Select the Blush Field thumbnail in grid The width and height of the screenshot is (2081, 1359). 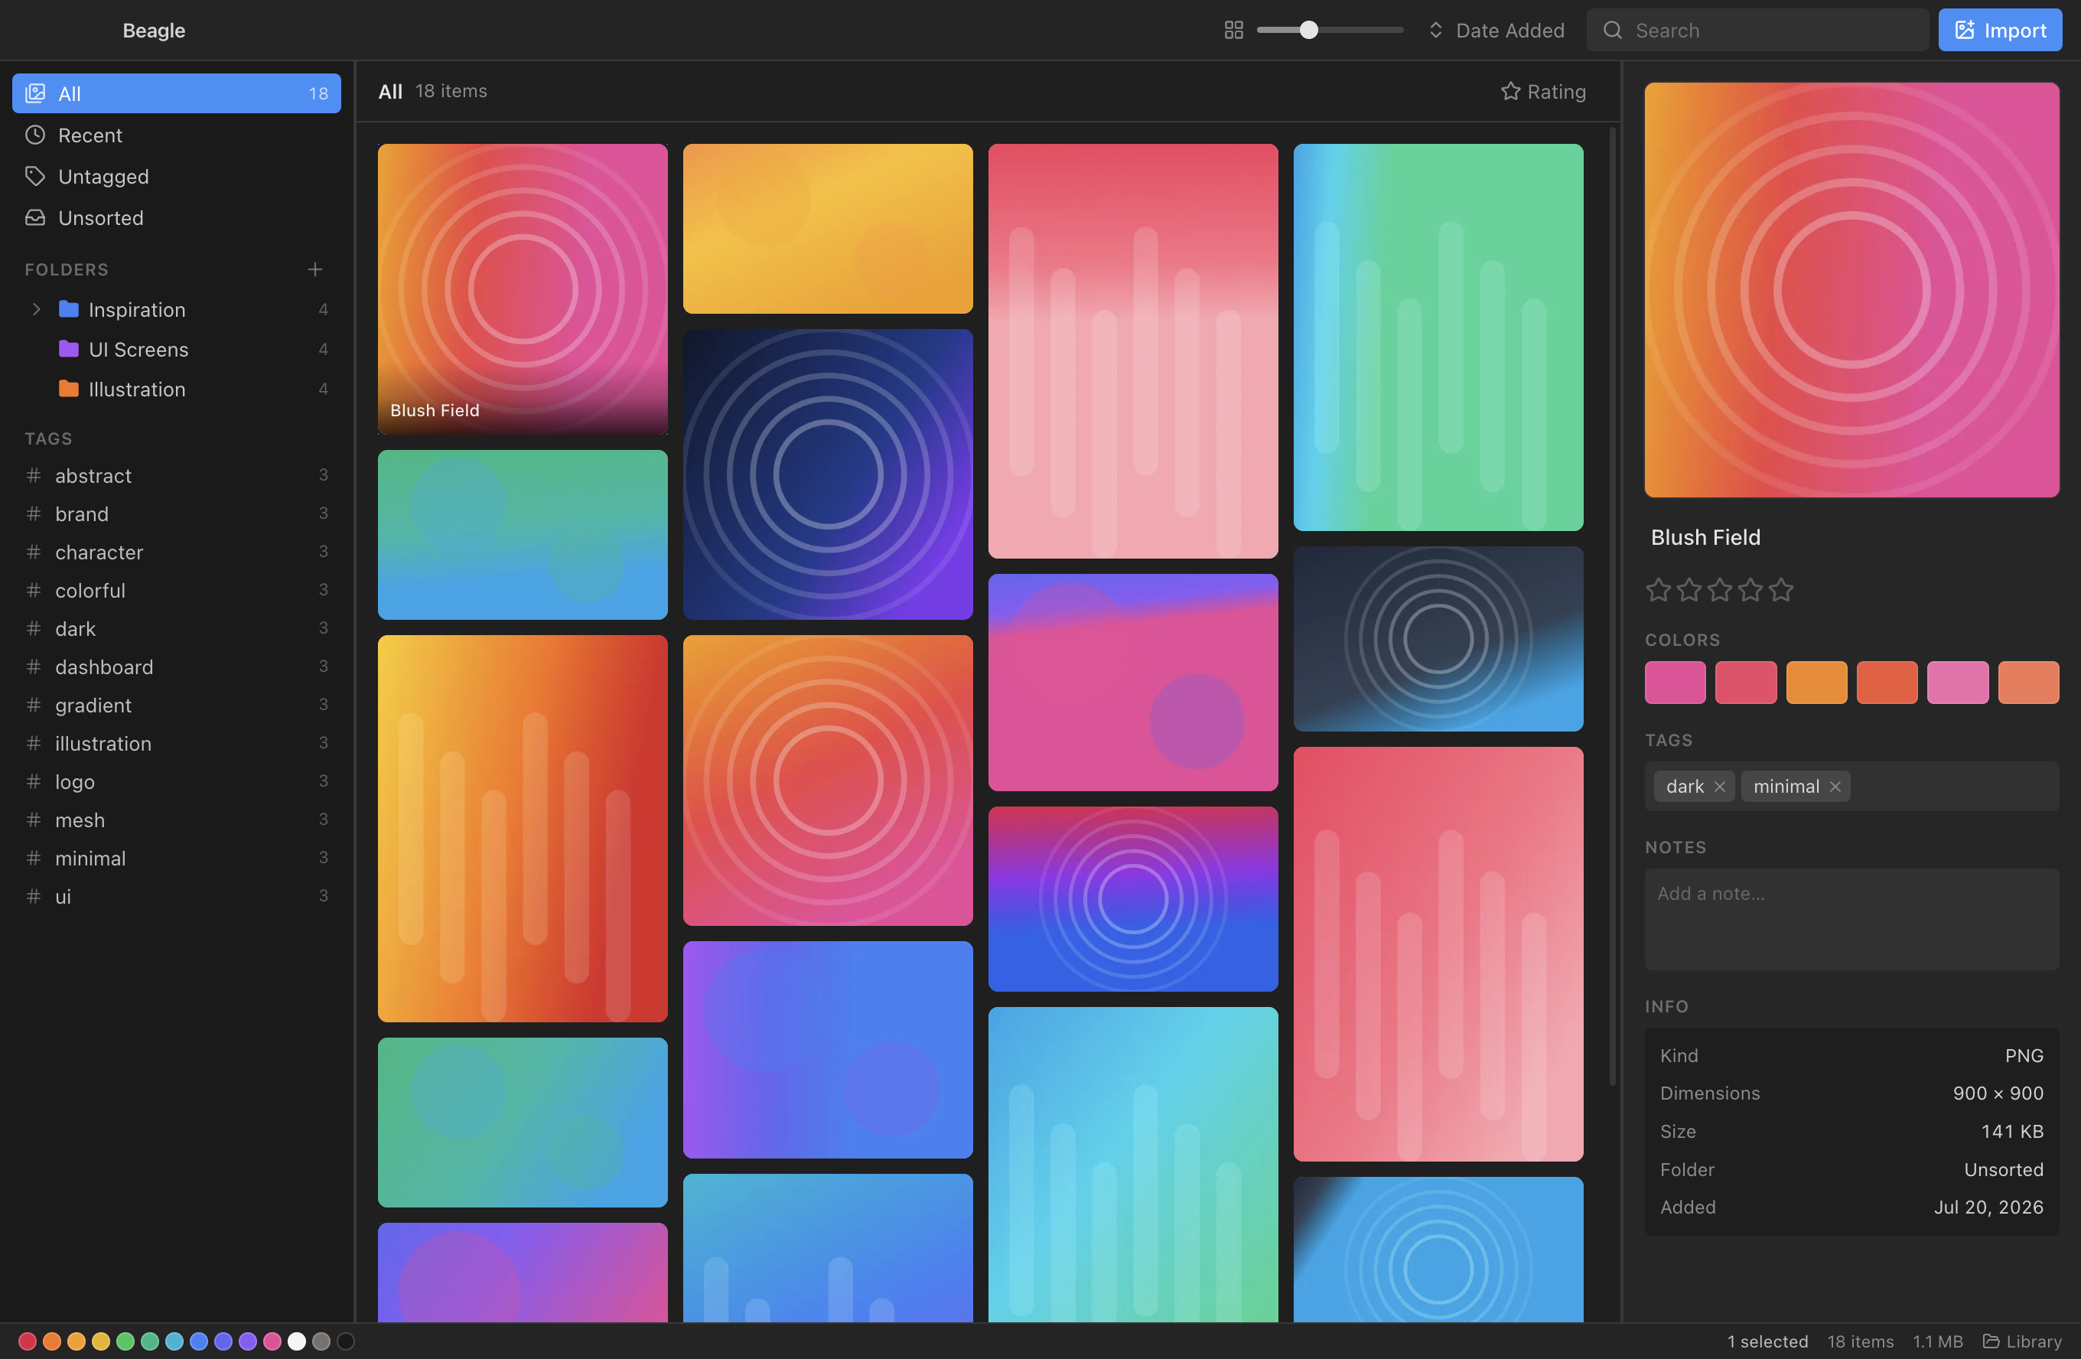[522, 289]
